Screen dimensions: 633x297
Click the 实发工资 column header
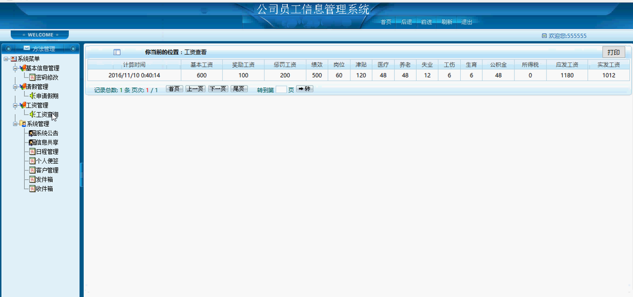click(609, 65)
